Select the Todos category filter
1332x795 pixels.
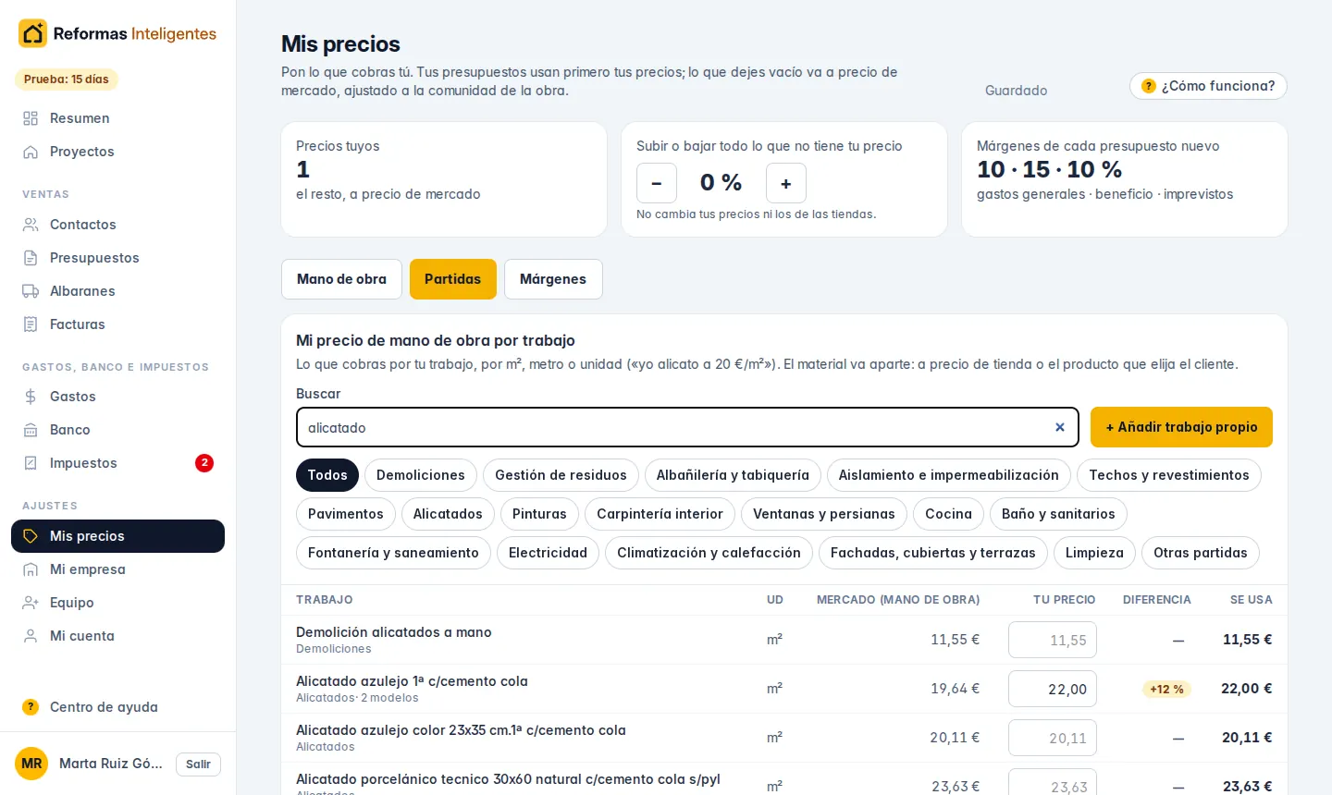pos(327,475)
